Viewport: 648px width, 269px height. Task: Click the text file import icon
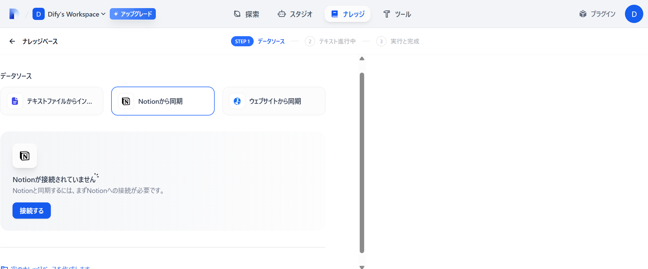[15, 101]
